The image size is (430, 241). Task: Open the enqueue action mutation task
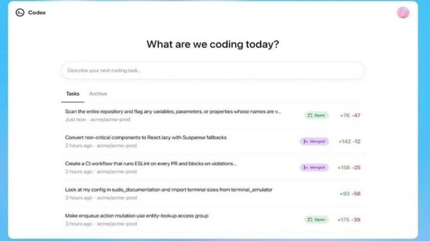(x=137, y=216)
